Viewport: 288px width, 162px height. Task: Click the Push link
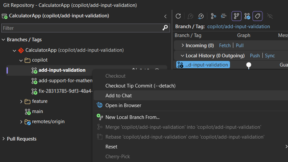pyautogui.click(x=255, y=56)
